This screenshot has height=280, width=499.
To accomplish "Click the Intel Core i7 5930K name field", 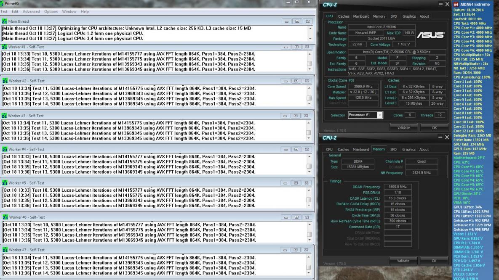I will [382, 27].
